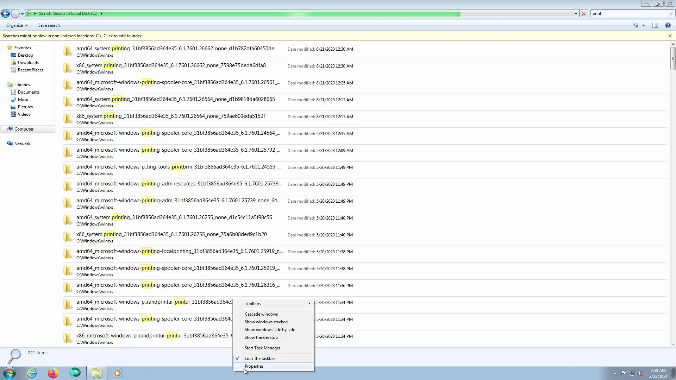676x380 pixels.
Task: Launch Firefox from the taskbar
Action: coord(53,373)
